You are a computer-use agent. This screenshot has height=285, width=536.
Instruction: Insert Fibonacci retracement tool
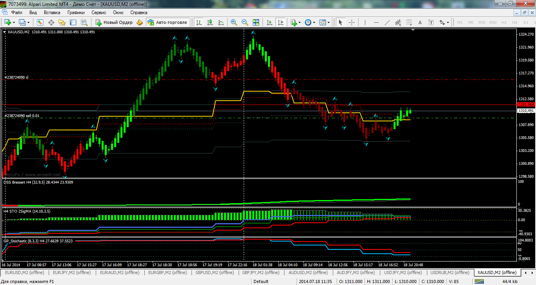pyautogui.click(x=409, y=22)
